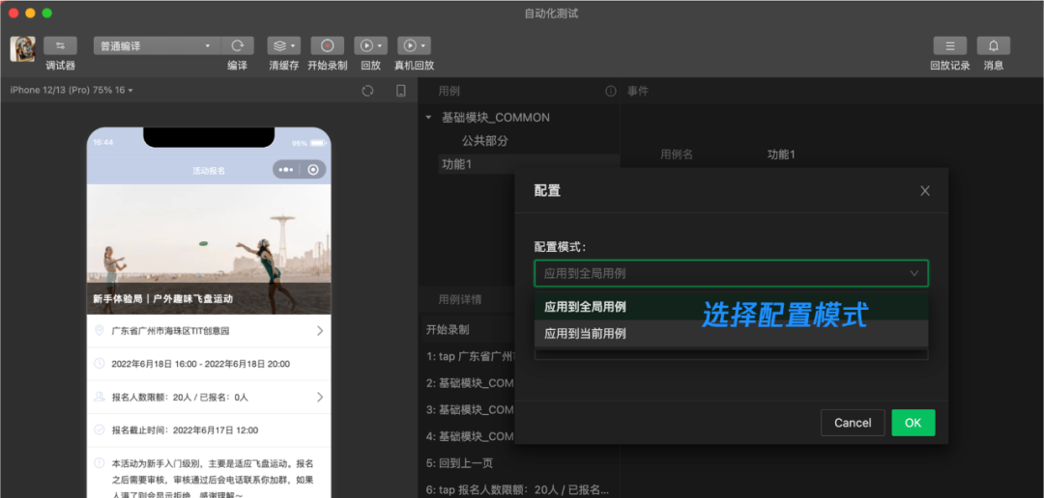Image resolution: width=1044 pixels, height=498 pixels.
Task: Click the mini program close circle in simulator
Action: (x=313, y=170)
